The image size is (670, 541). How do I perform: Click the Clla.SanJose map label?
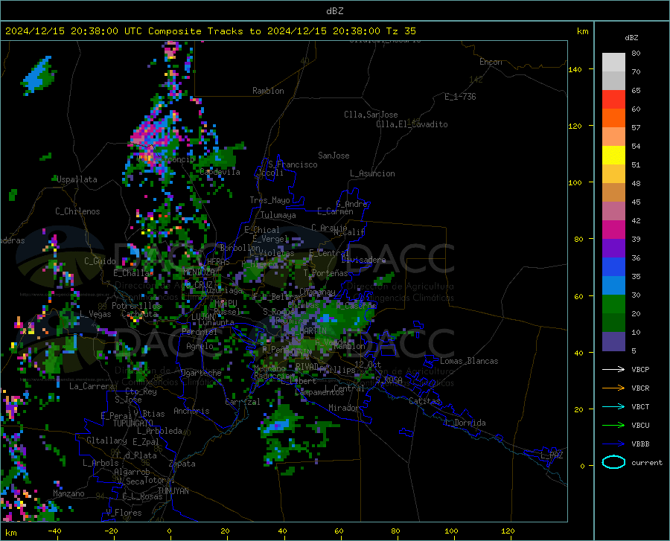click(371, 115)
